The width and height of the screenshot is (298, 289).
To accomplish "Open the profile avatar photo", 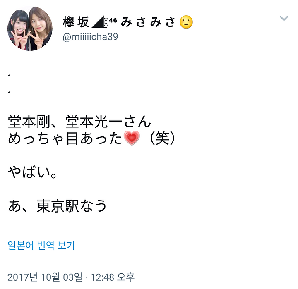I will (30, 29).
